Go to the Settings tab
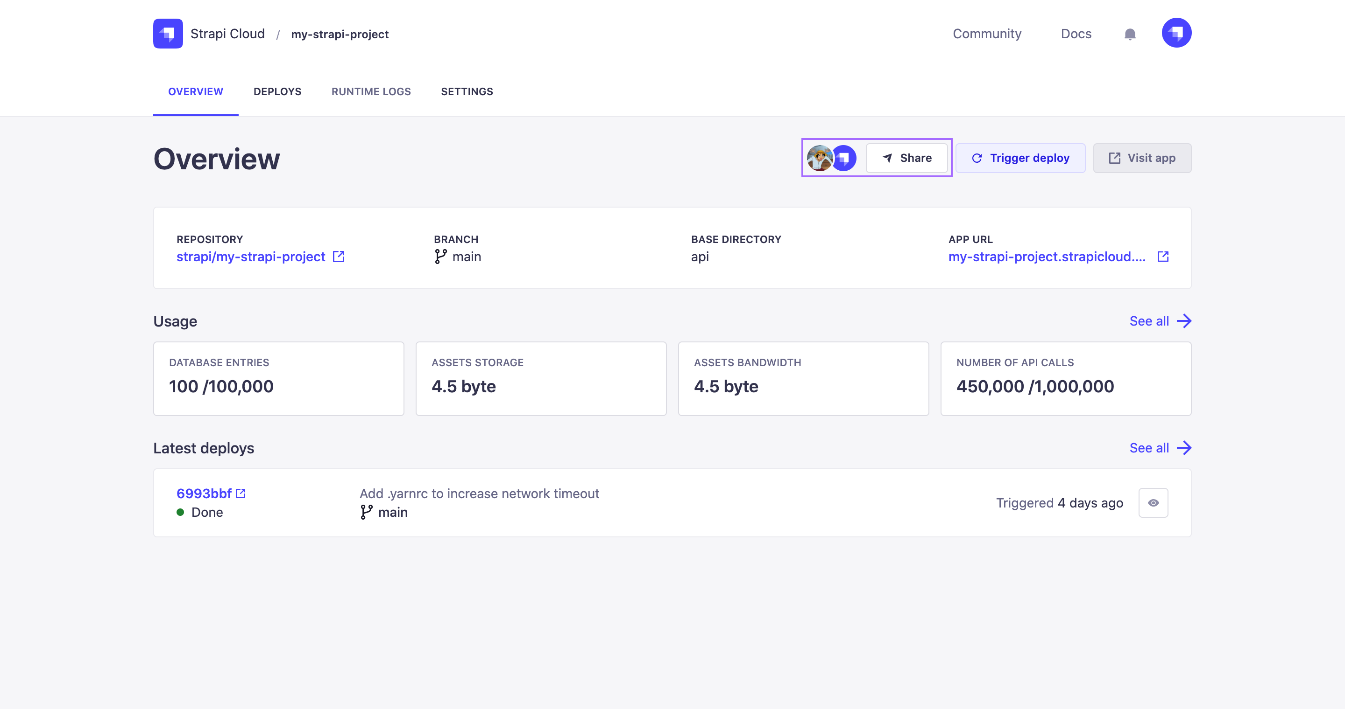This screenshot has width=1345, height=709. (x=467, y=92)
